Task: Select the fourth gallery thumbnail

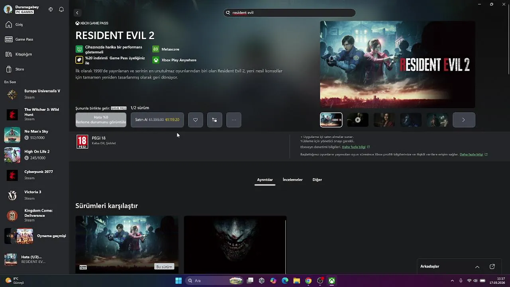Action: [411, 120]
